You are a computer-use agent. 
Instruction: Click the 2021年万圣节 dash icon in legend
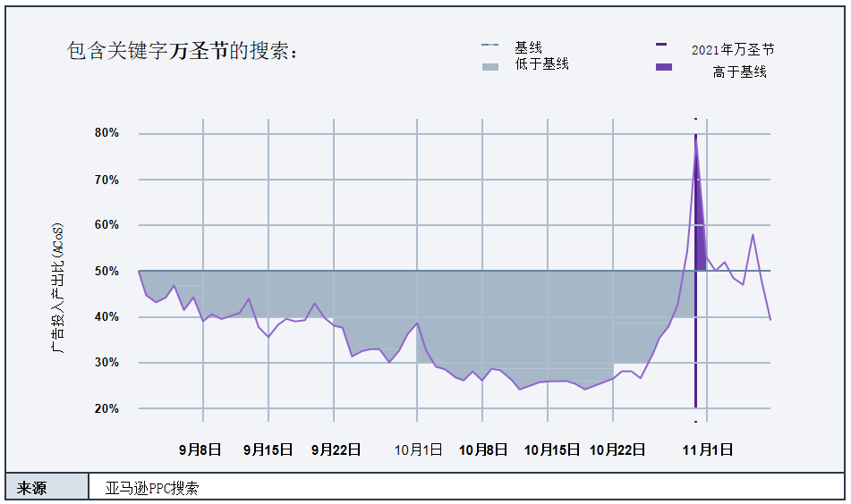[661, 44]
